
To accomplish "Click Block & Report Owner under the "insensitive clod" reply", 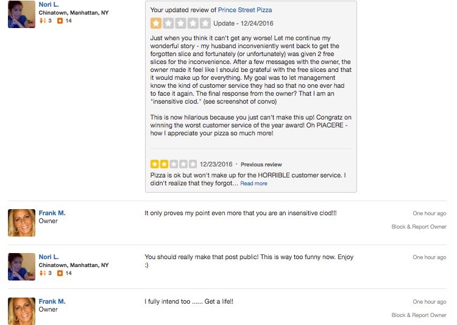I will [x=419, y=227].
